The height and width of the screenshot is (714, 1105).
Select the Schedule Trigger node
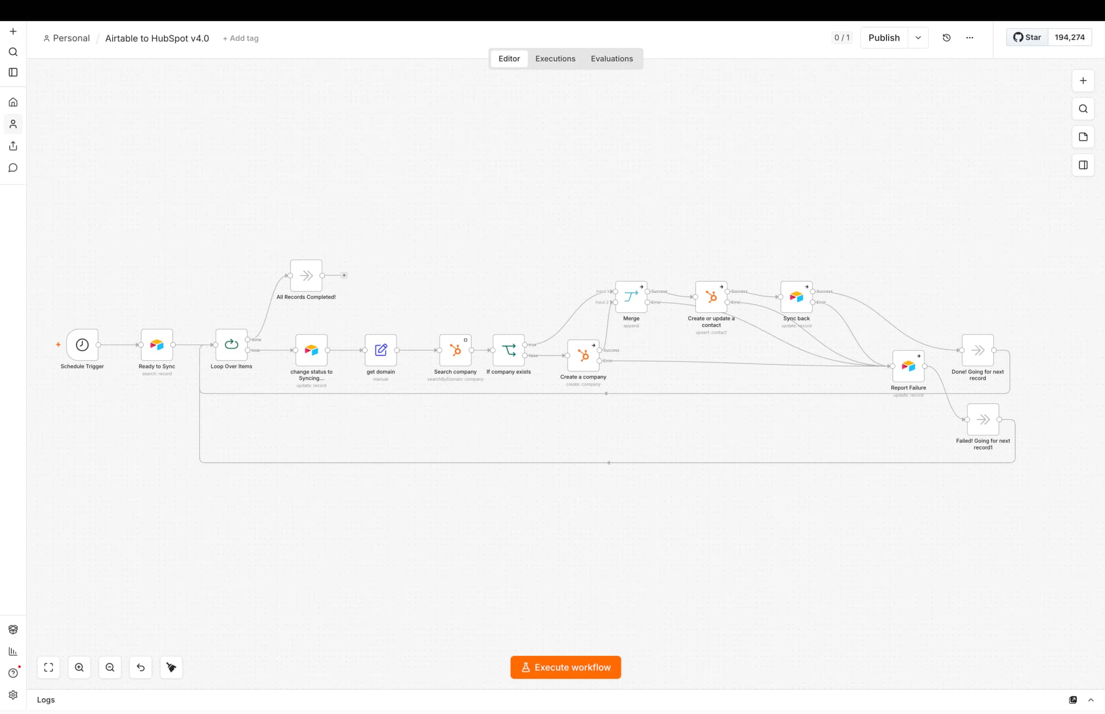point(82,345)
